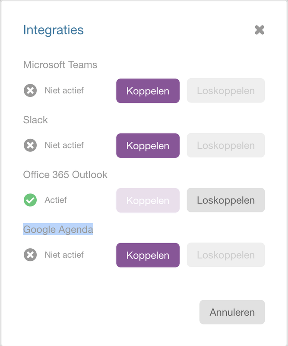Click the Office 365 Outlook heading
This screenshot has width=288, height=346.
click(x=65, y=175)
